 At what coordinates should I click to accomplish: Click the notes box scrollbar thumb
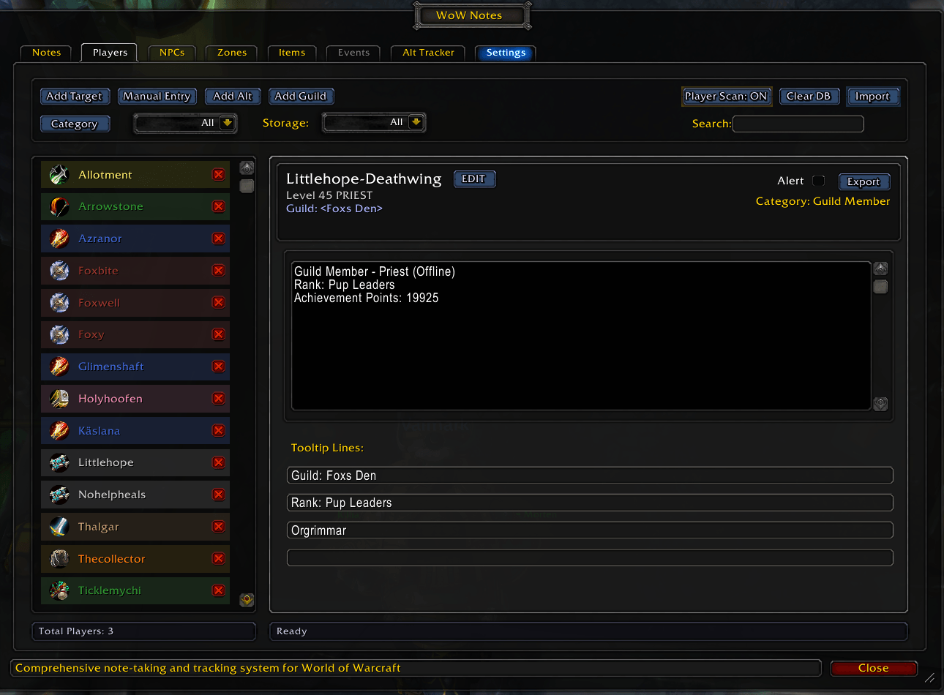click(881, 287)
